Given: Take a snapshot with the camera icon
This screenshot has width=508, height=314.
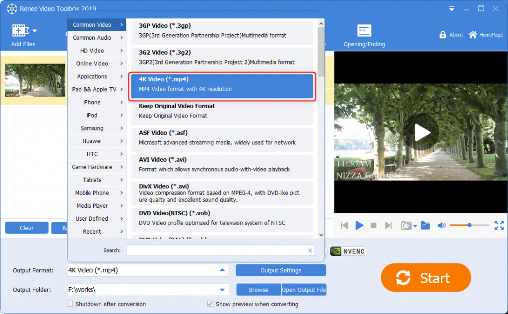Looking at the screenshot, I should [406, 225].
